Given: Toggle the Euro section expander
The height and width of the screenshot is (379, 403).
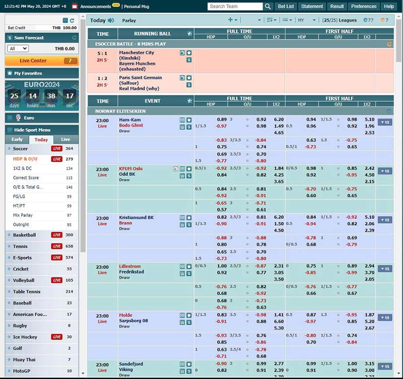Looking at the screenshot, I should [9, 118].
